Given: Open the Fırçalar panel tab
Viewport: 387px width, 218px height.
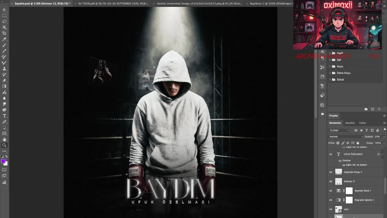Looking at the screenshot, I should pyautogui.click(x=334, y=116).
